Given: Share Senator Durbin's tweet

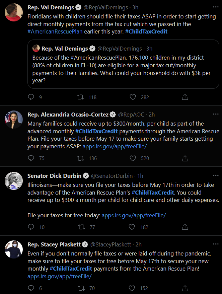Looking at the screenshot, I should [x=185, y=227].
